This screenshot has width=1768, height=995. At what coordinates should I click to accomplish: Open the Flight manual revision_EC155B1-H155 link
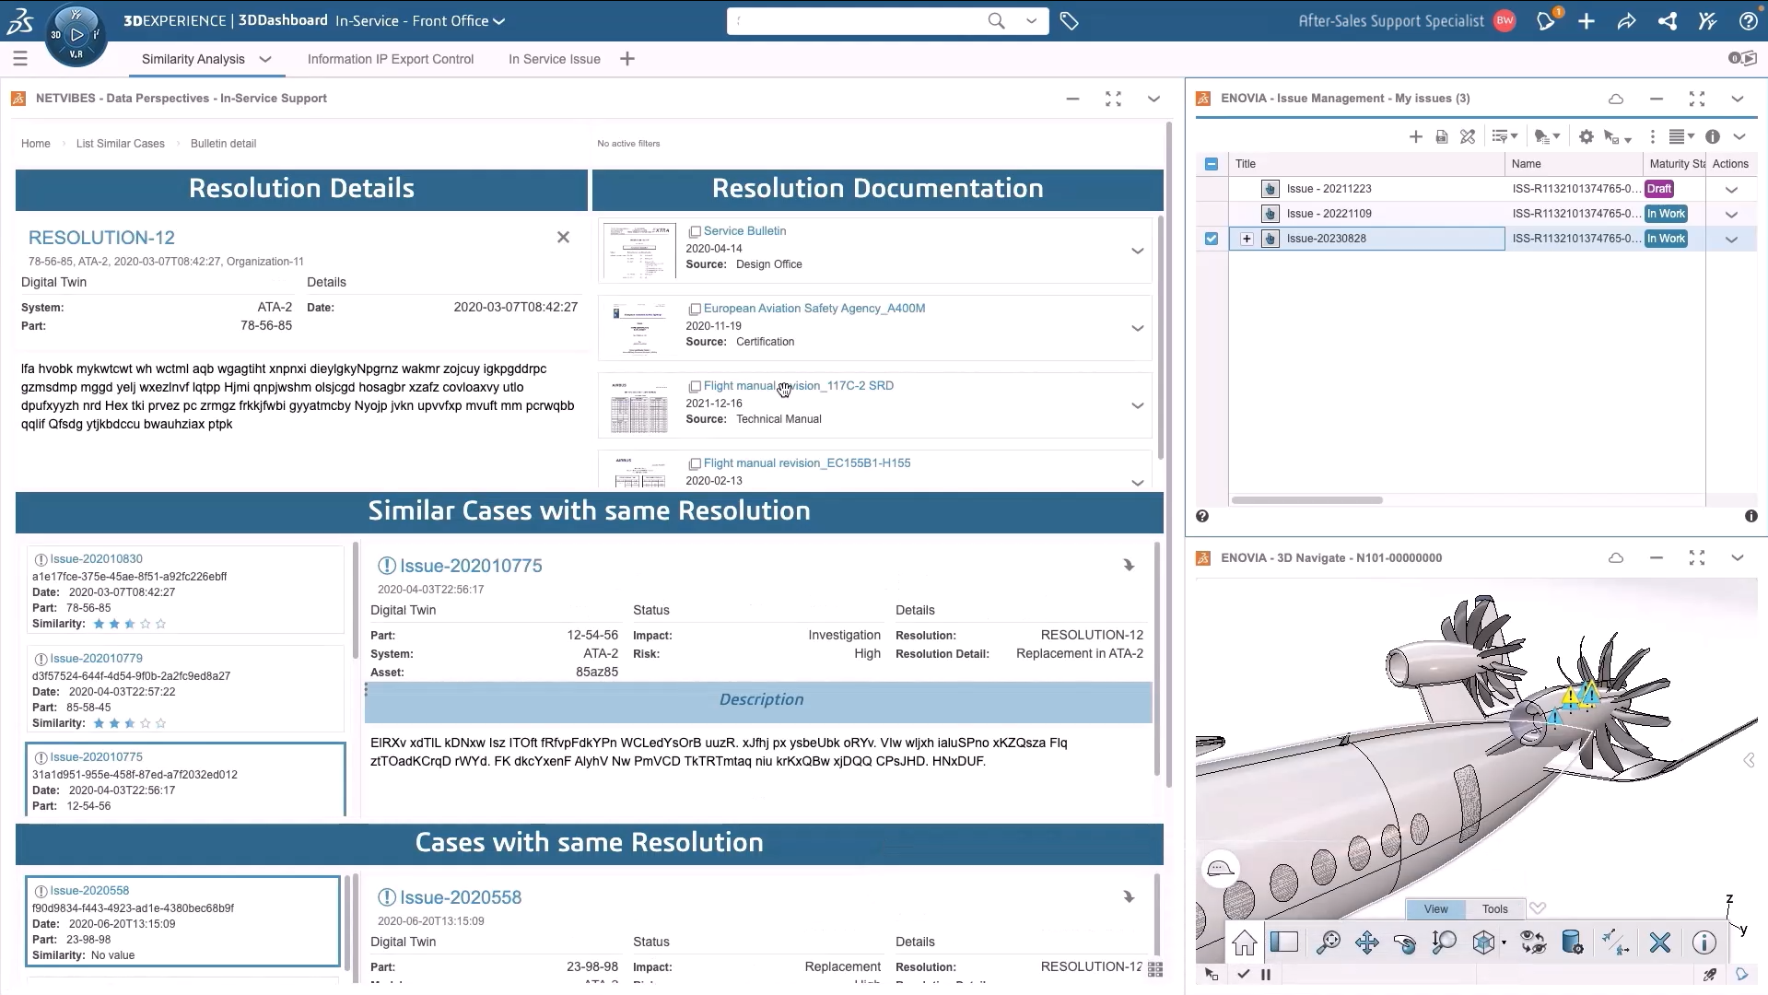pos(806,463)
